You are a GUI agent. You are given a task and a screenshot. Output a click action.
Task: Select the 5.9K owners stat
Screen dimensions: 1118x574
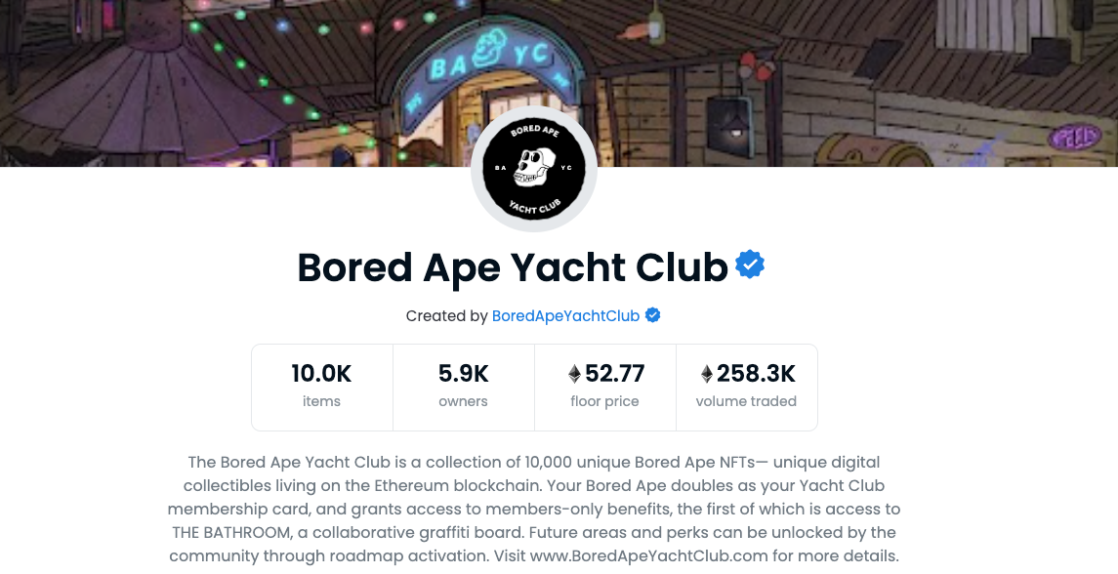point(463,386)
